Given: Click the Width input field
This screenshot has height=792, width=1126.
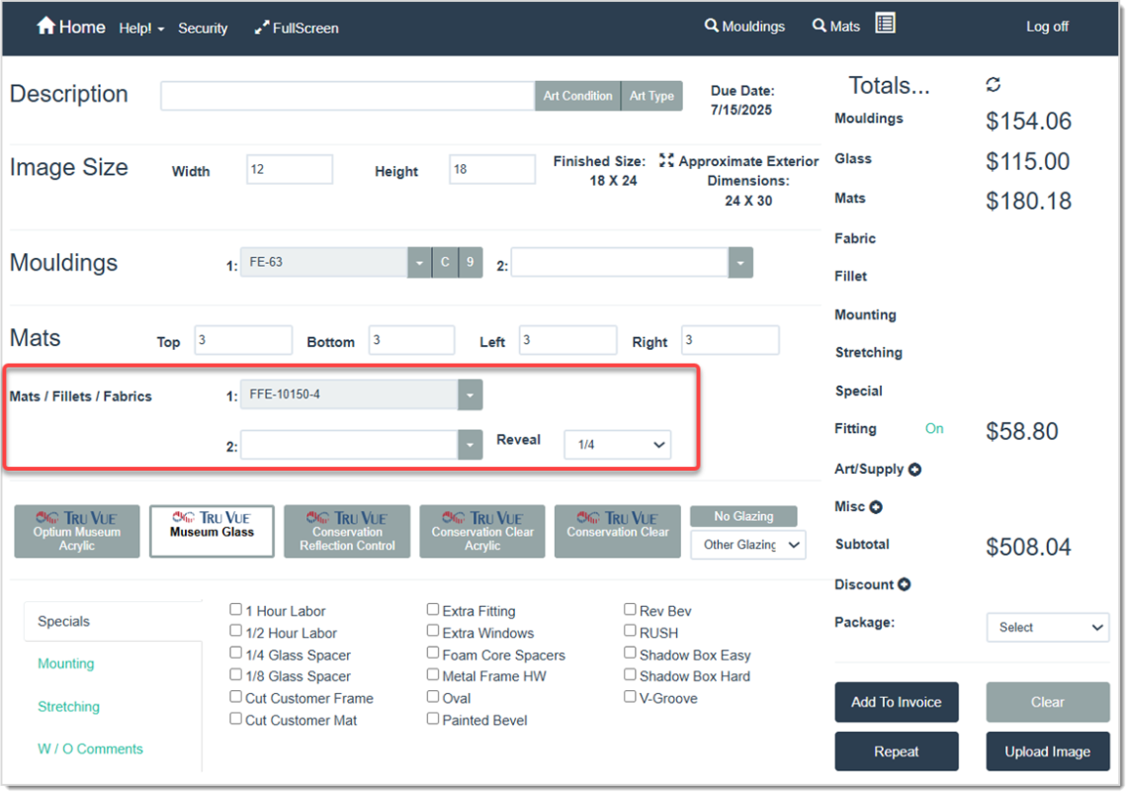Looking at the screenshot, I should (289, 169).
